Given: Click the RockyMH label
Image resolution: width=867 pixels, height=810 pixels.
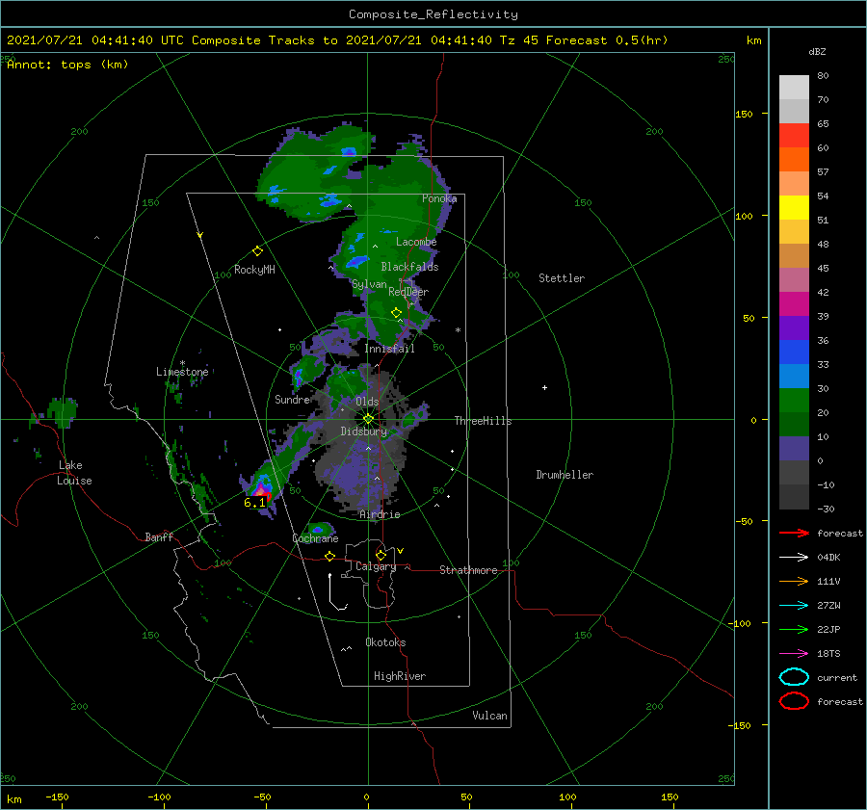Looking at the screenshot, I should point(254,270).
